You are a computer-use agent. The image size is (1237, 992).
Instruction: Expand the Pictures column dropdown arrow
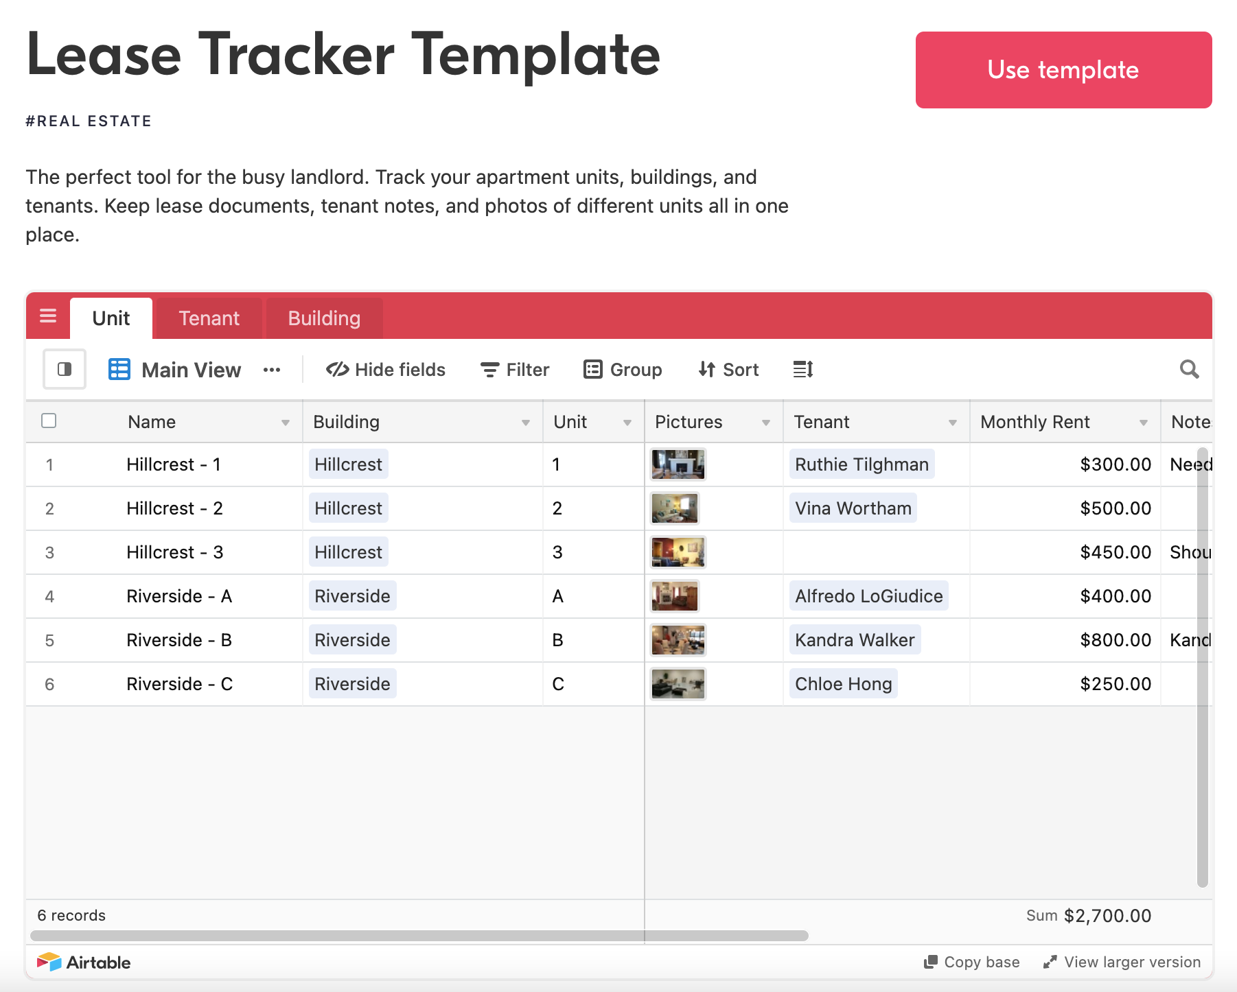tap(765, 423)
